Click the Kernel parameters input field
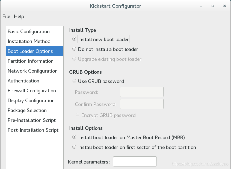This screenshot has height=169, width=231. click(x=135, y=161)
